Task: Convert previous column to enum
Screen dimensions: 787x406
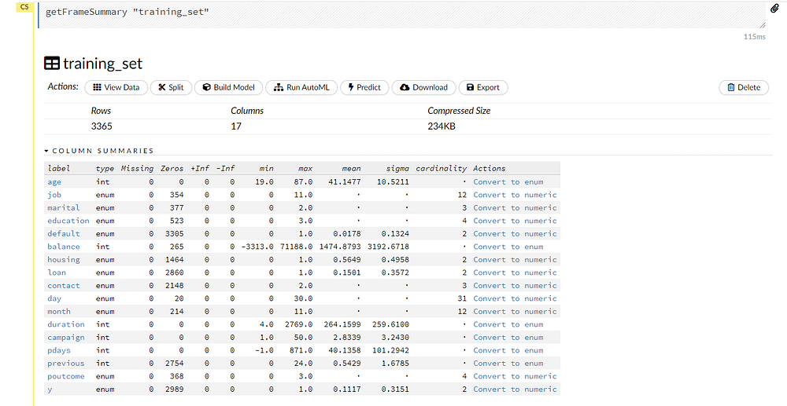Action: tap(508, 364)
